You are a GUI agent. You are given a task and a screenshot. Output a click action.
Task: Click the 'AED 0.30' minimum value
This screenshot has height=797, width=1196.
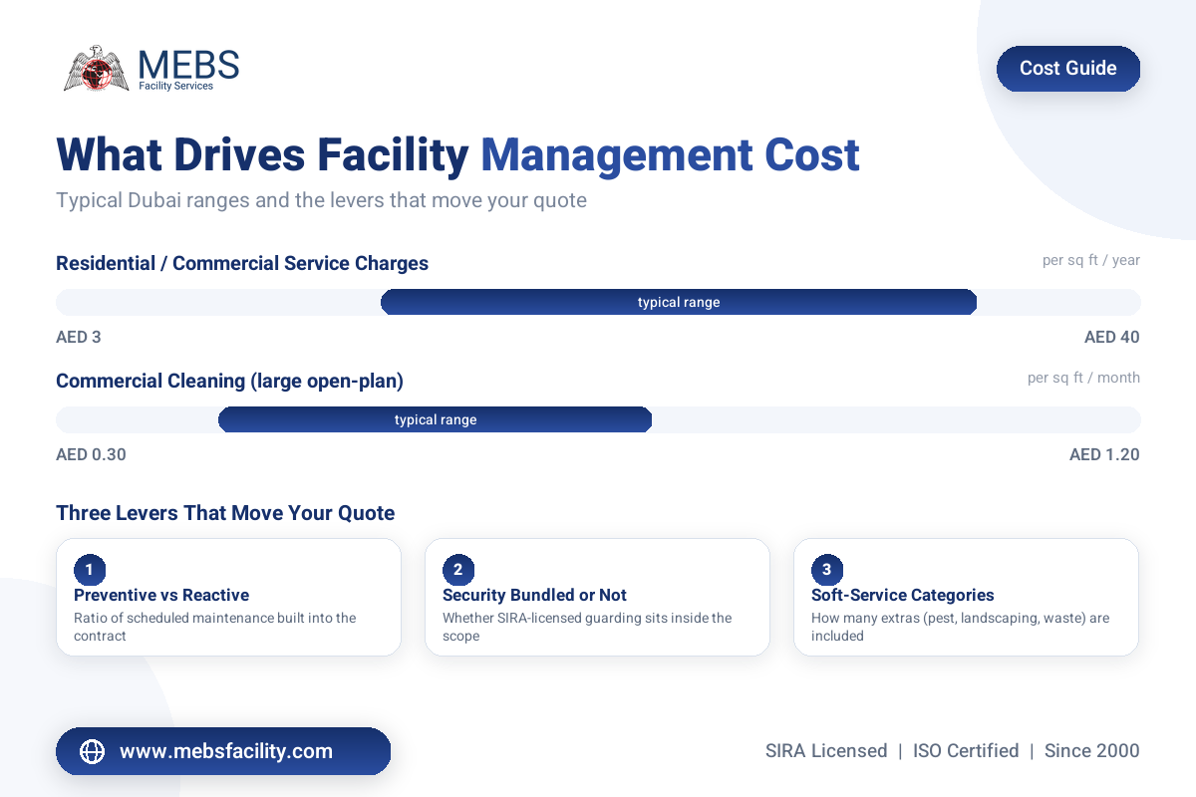(91, 455)
